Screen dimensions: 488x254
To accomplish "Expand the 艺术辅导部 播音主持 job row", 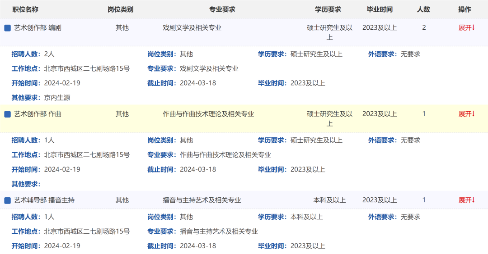I will click(x=466, y=200).
